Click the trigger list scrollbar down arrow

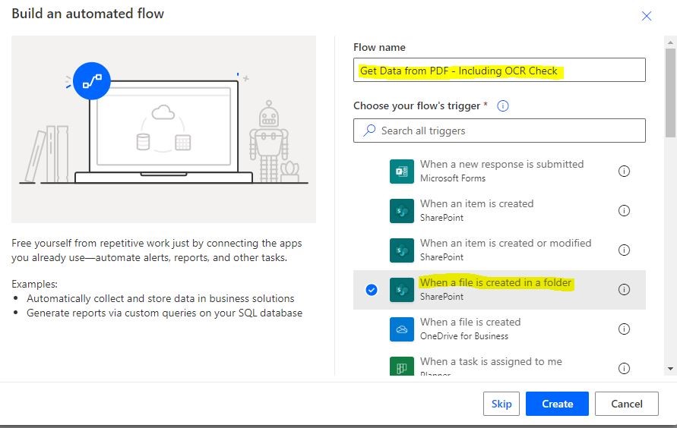coord(670,369)
